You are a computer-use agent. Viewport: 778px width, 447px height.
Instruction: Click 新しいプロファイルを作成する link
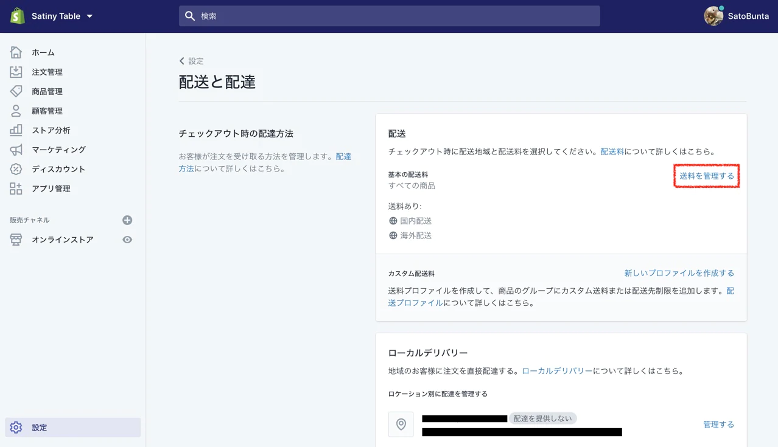[x=679, y=273]
